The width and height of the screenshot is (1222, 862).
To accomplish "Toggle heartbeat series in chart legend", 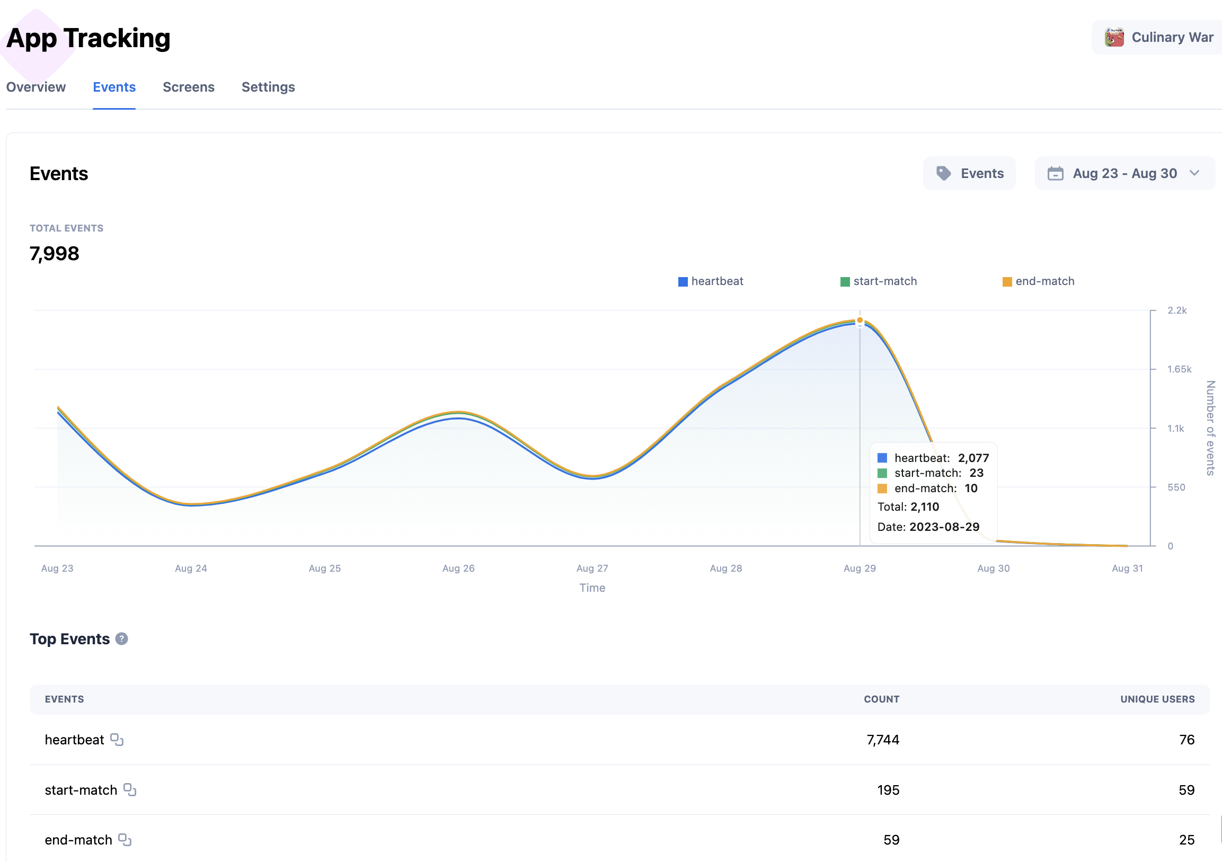I will pyautogui.click(x=711, y=281).
